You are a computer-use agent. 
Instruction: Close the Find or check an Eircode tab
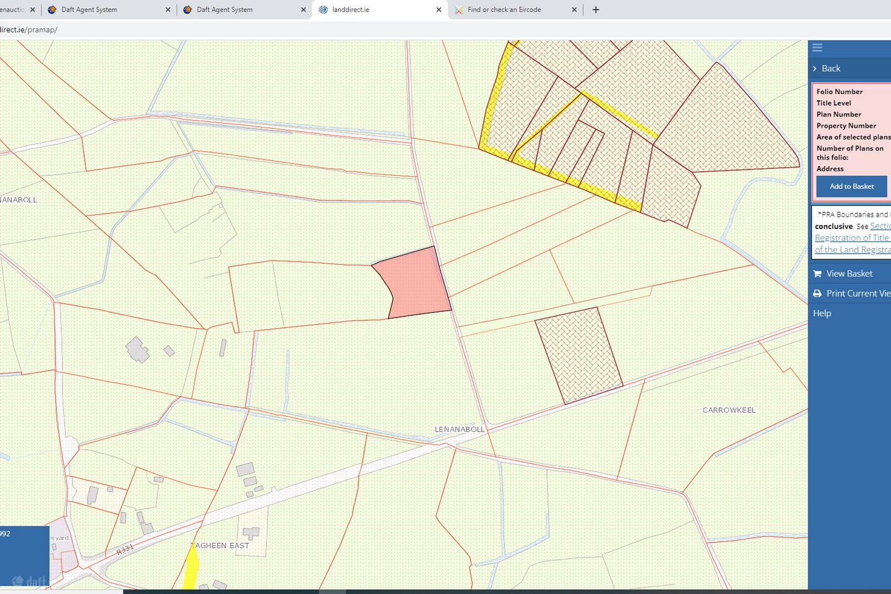tap(574, 10)
